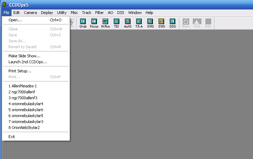Click the greyed Save As... entry
The image size is (253, 159).
[36, 41]
